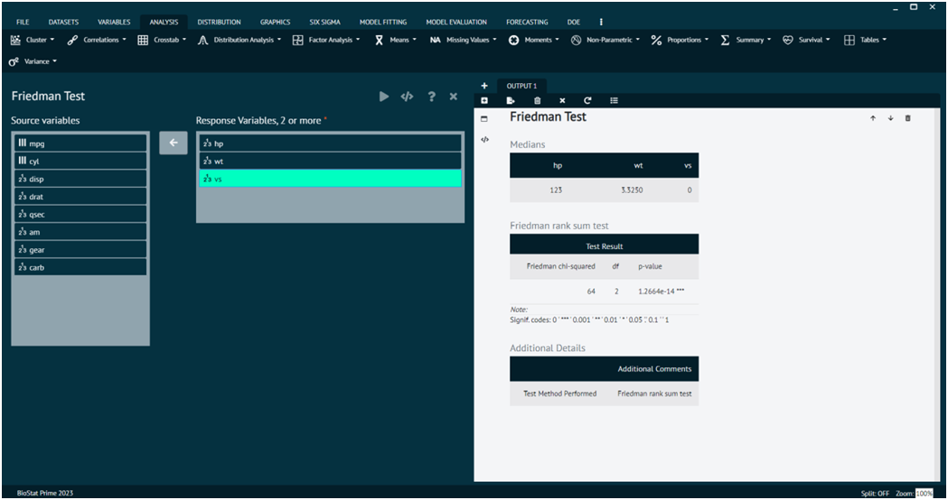This screenshot has width=948, height=500.
Task: Click the Cluster analysis icon
Action: coord(15,40)
